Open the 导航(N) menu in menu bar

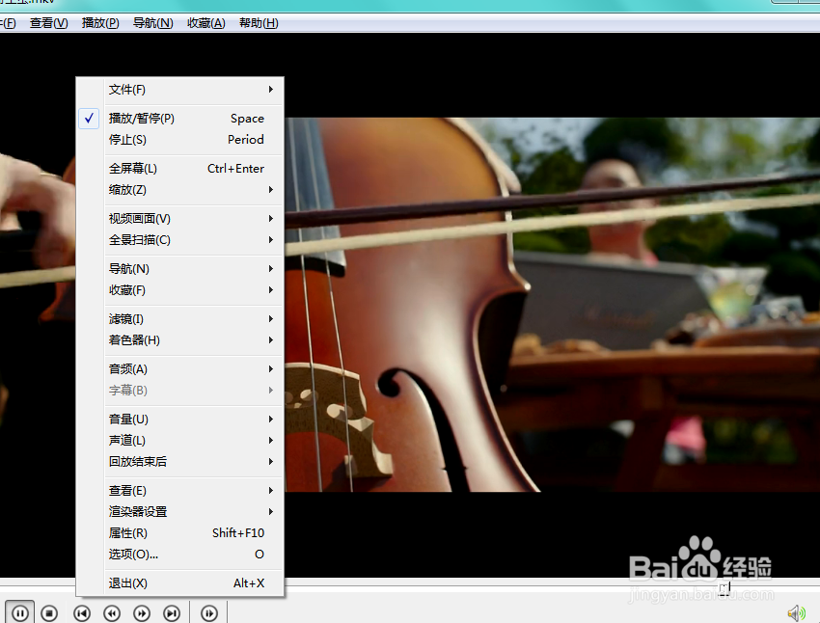pyautogui.click(x=152, y=23)
